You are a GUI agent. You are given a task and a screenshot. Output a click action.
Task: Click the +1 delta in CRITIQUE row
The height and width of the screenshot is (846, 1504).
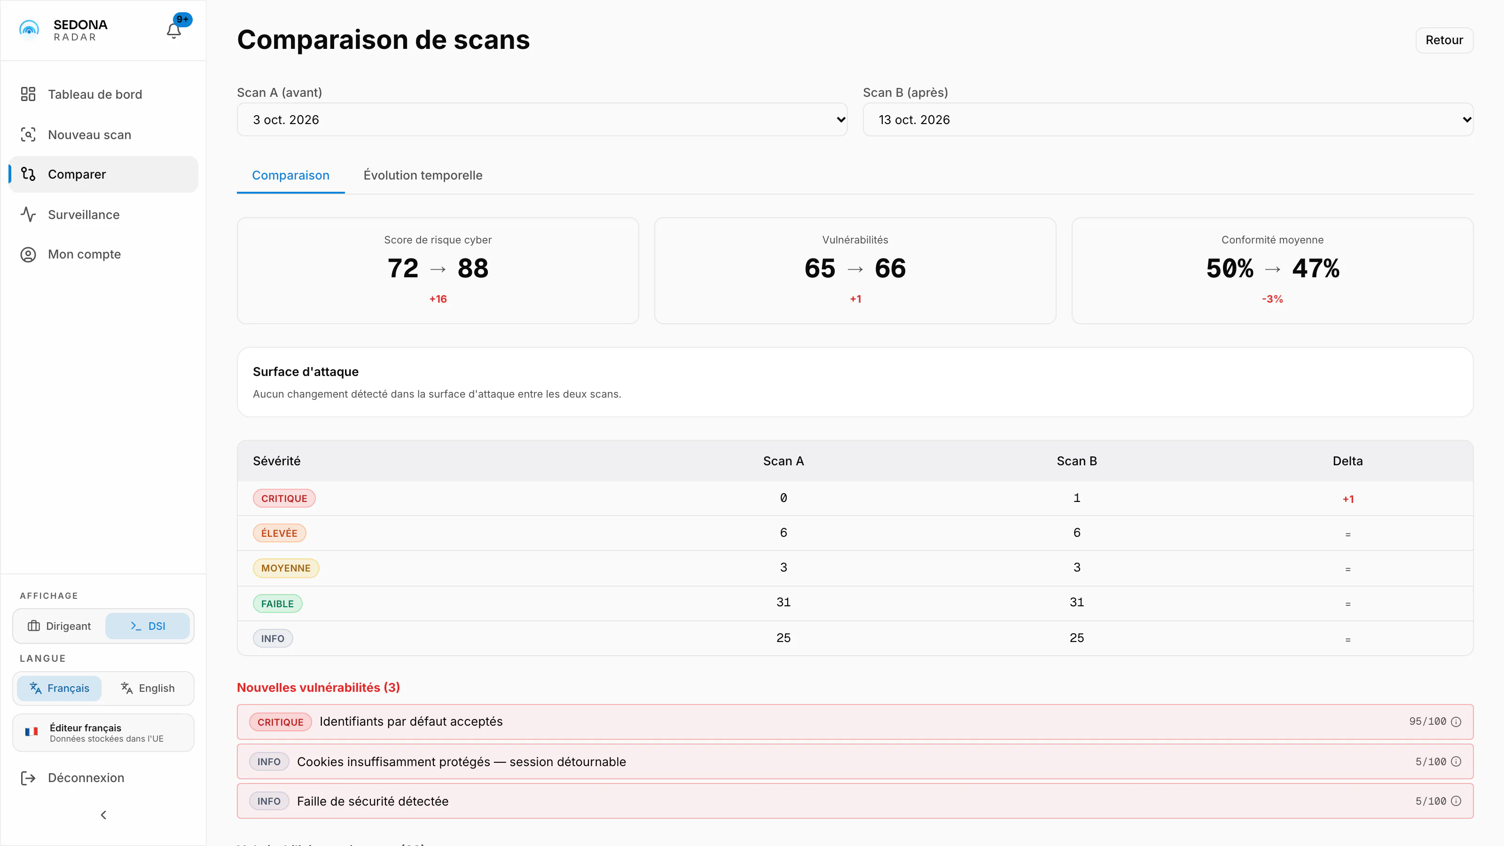pos(1347,499)
